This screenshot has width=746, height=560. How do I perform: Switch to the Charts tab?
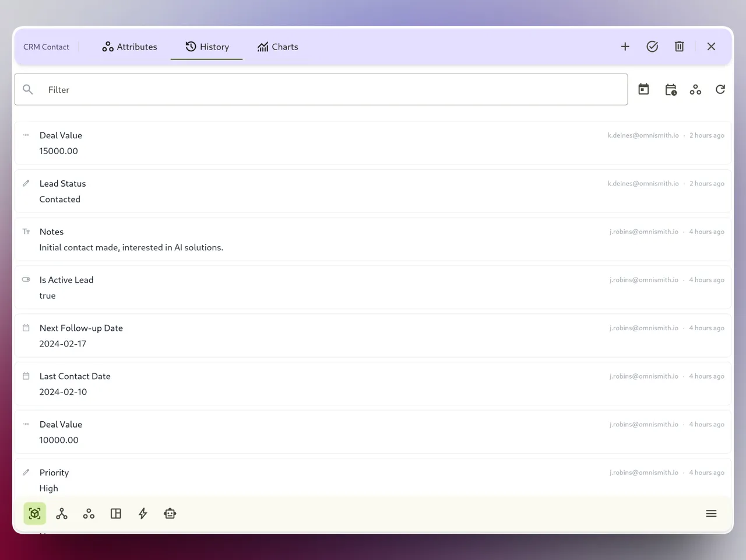(x=278, y=47)
